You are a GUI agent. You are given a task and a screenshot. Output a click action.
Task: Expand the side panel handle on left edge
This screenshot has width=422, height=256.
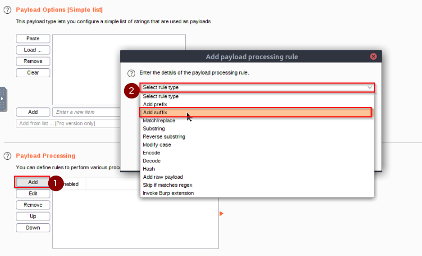[3, 99]
